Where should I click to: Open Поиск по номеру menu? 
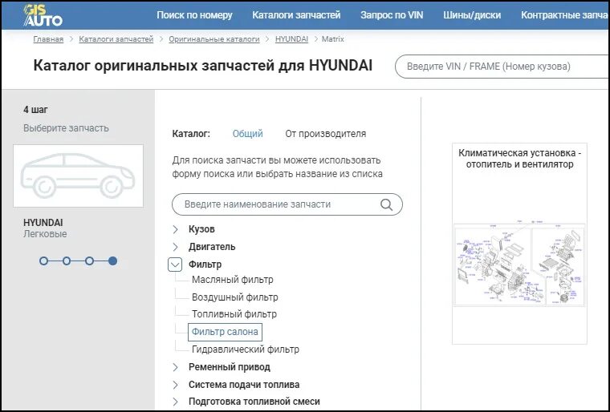(194, 15)
